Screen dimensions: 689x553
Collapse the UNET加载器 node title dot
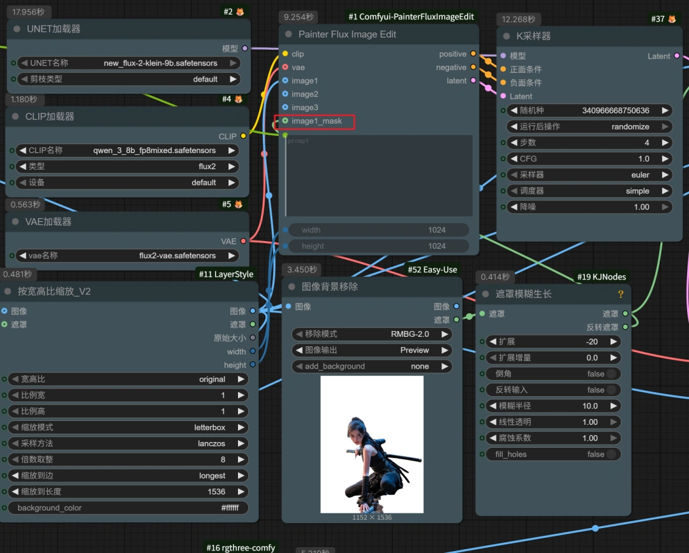(17, 29)
